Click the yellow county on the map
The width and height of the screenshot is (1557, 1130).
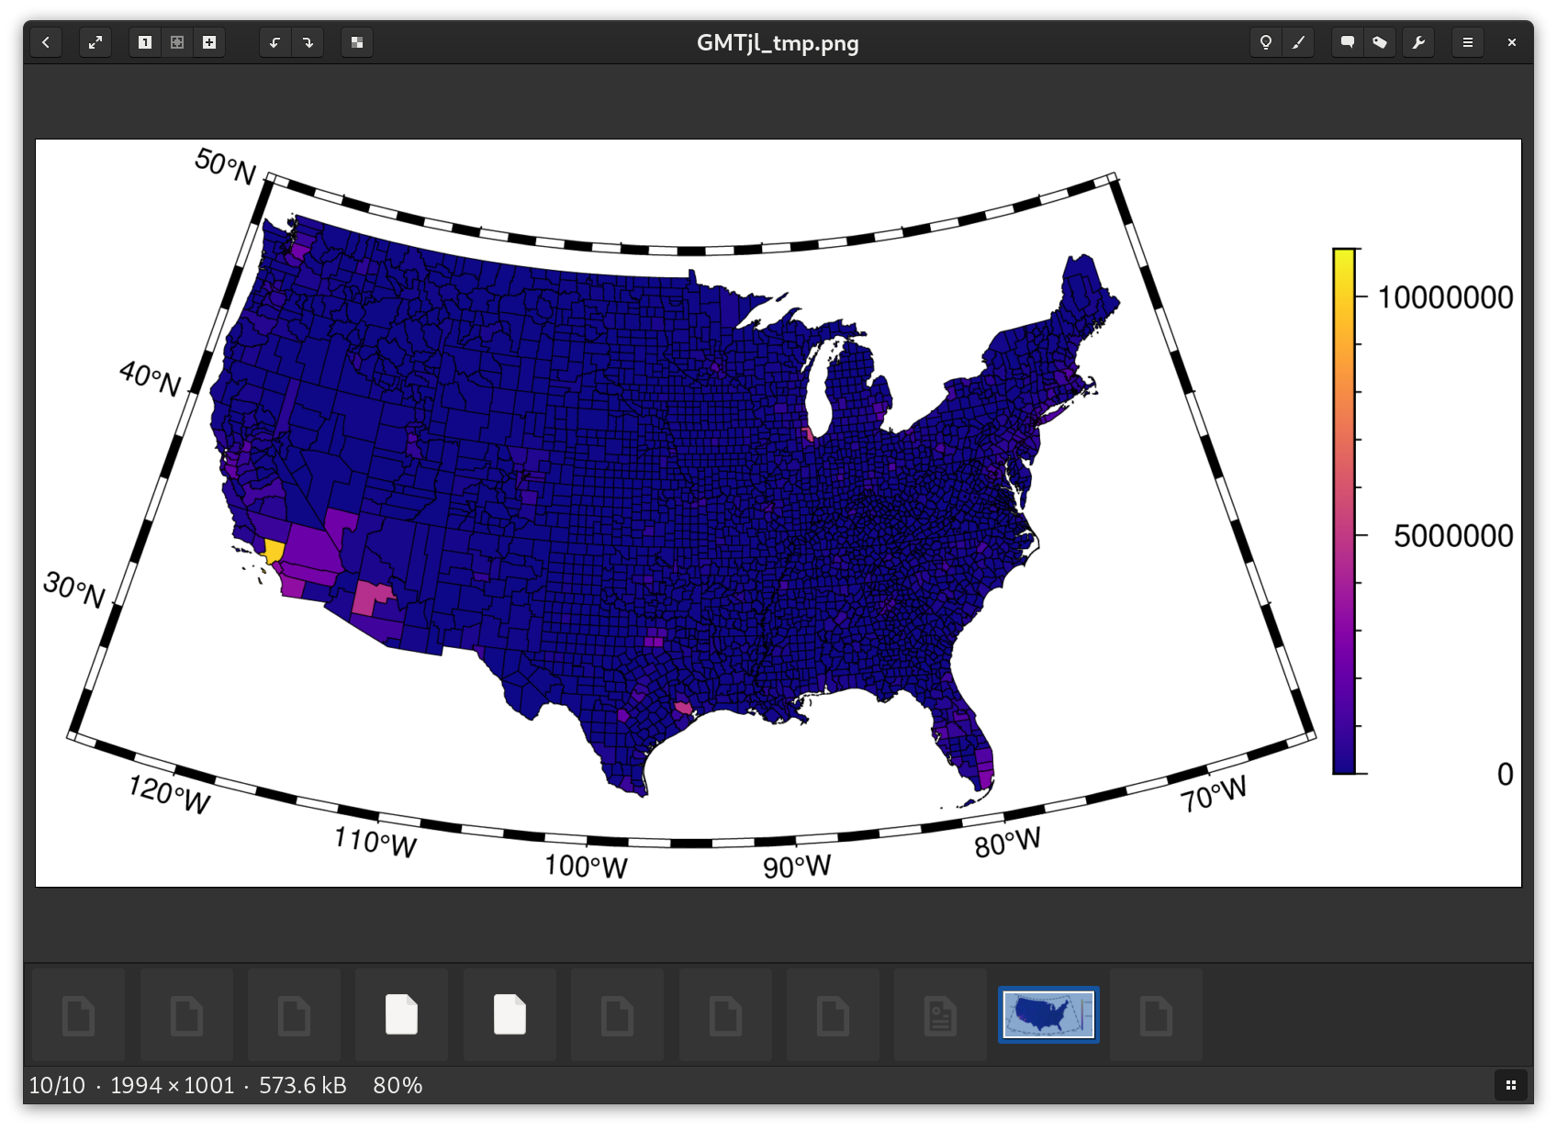click(274, 551)
